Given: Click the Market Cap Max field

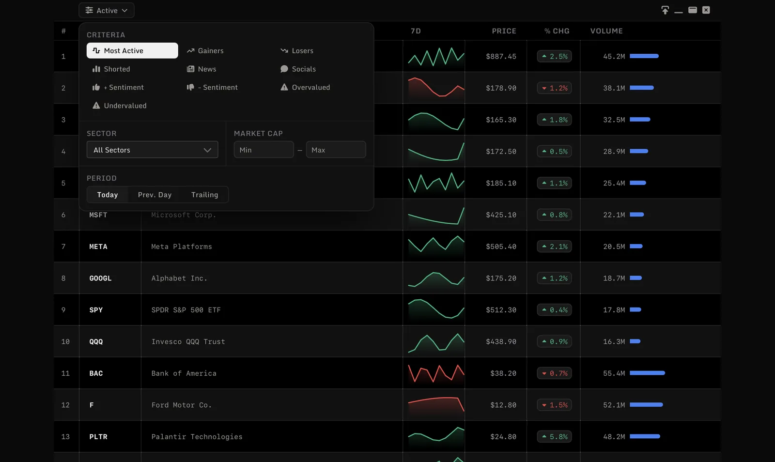Looking at the screenshot, I should [x=336, y=150].
